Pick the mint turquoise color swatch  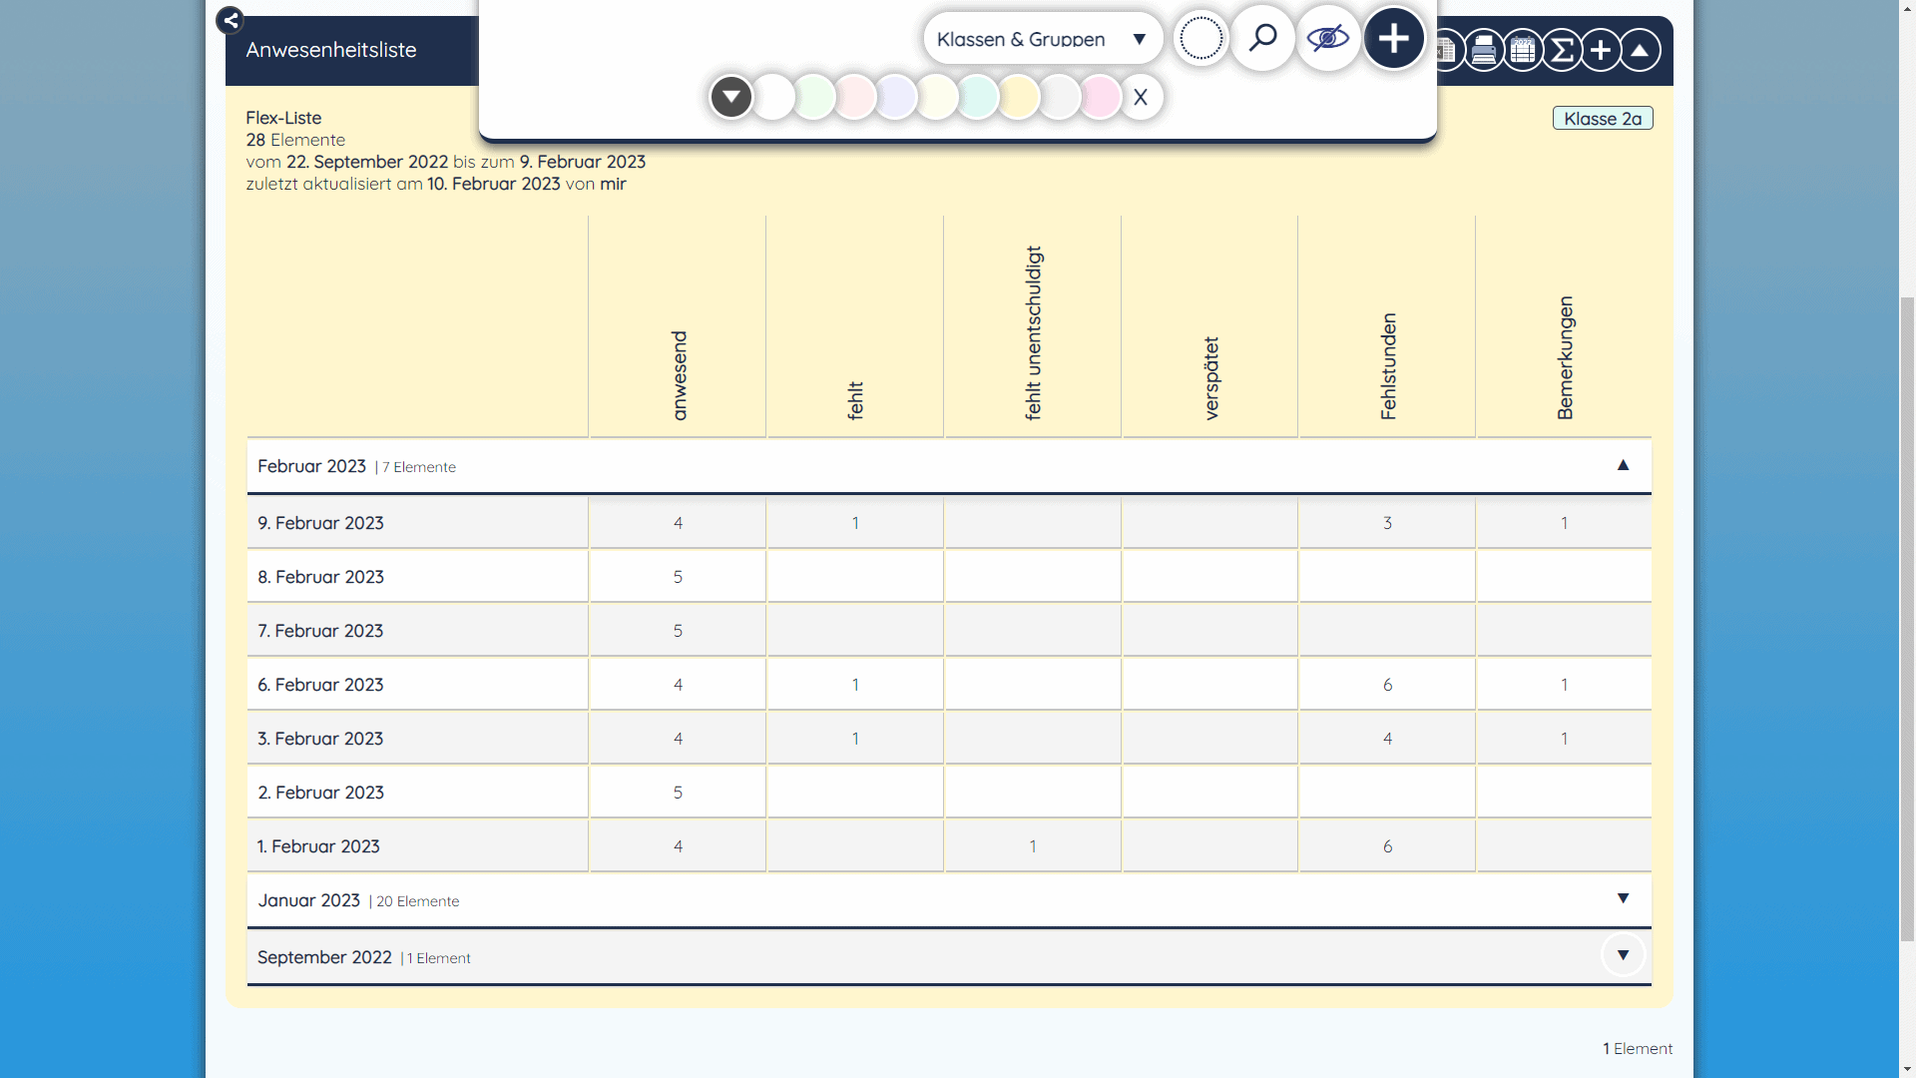[x=978, y=98]
